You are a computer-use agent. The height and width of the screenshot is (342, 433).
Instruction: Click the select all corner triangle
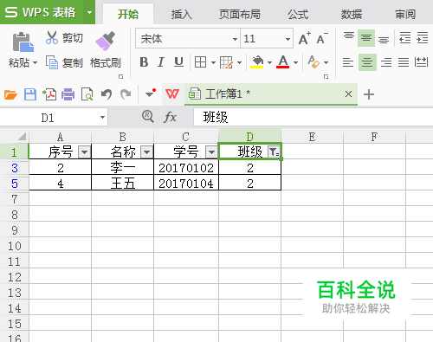(x=22, y=136)
